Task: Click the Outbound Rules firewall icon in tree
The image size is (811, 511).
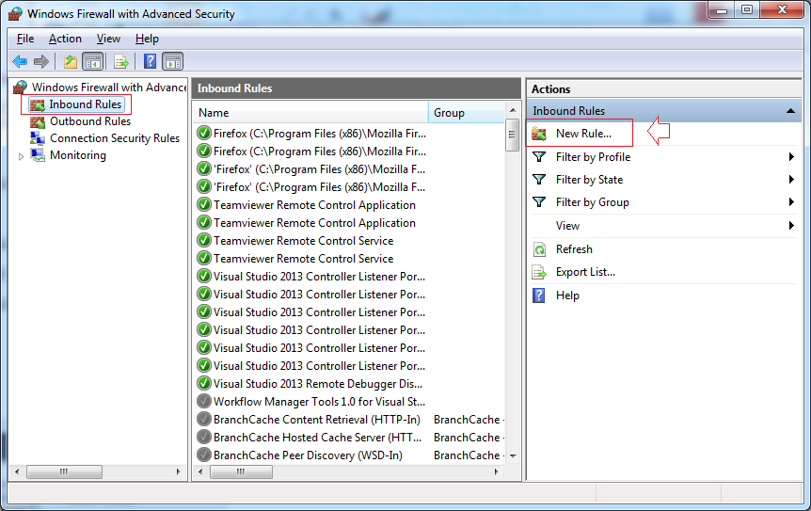Action: tap(38, 122)
